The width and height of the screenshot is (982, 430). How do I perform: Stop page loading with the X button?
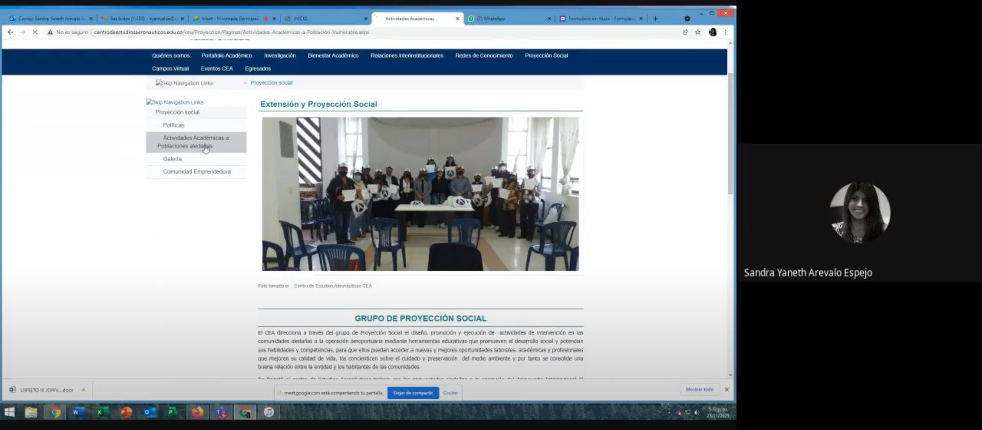pyautogui.click(x=35, y=32)
